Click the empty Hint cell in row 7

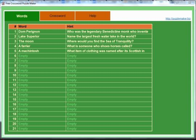pos(109,61)
